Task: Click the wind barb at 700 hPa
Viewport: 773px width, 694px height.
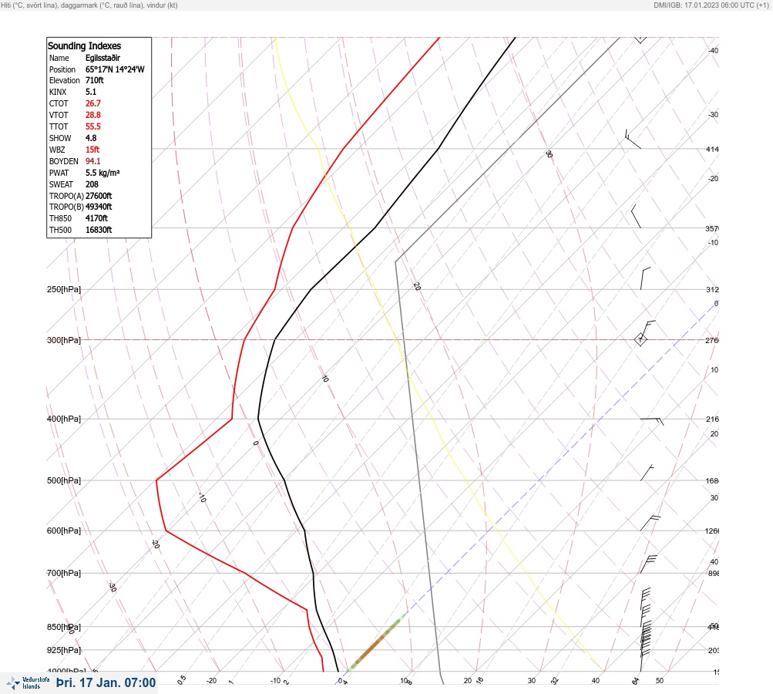Action: (x=649, y=564)
